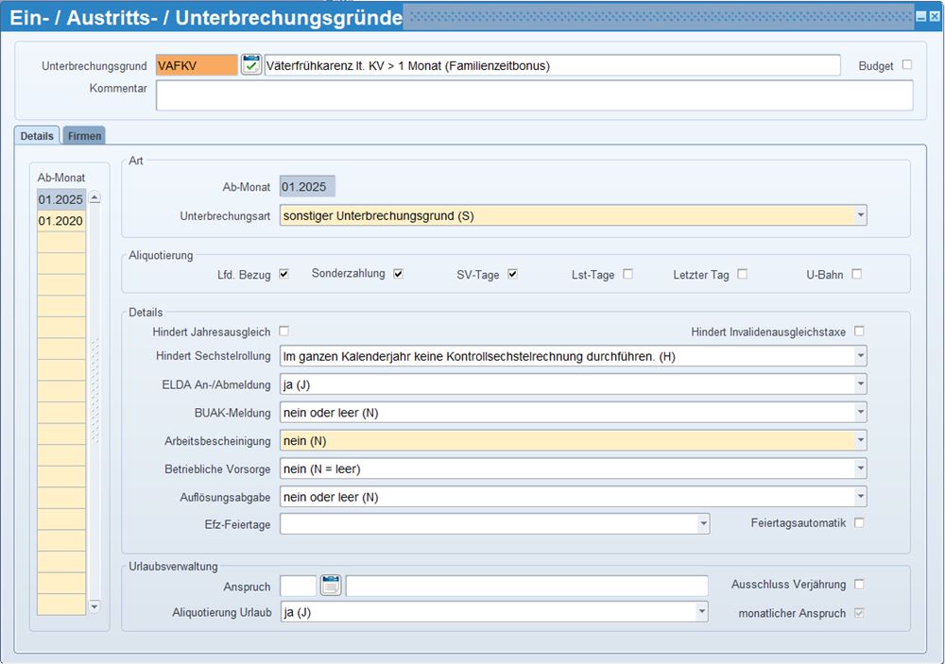Expand the Hindert Sechstelrollung dropdown
The image size is (945, 664).
860,356
